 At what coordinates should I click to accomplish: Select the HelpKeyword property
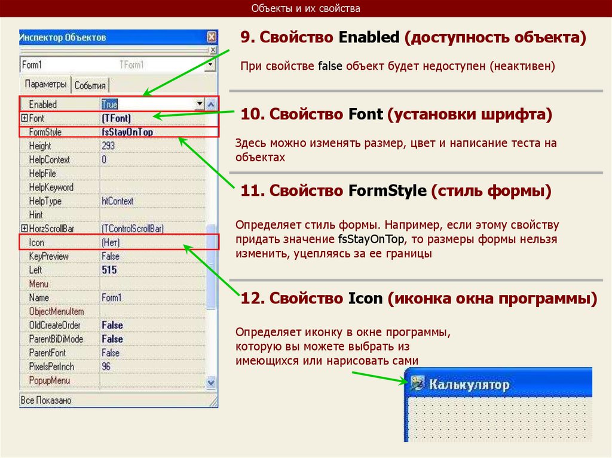[x=51, y=187]
